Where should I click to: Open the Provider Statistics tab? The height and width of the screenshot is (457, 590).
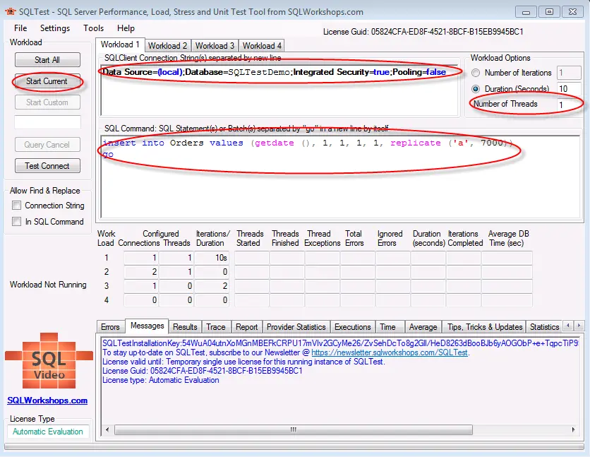(x=296, y=327)
